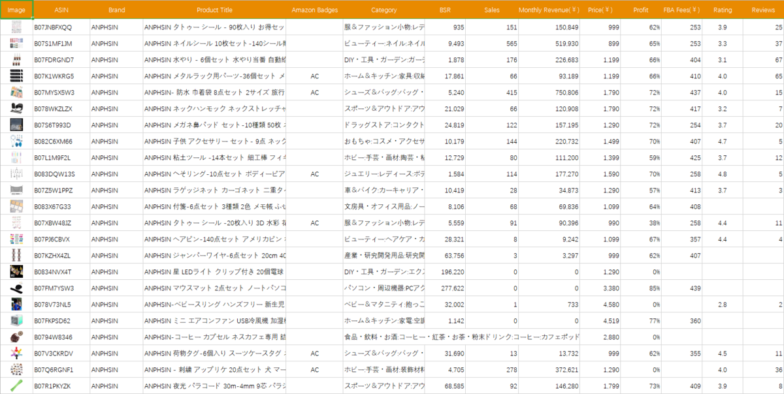Select monthly revenue value 750,806
This screenshot has width=784, height=394.
tap(549, 93)
